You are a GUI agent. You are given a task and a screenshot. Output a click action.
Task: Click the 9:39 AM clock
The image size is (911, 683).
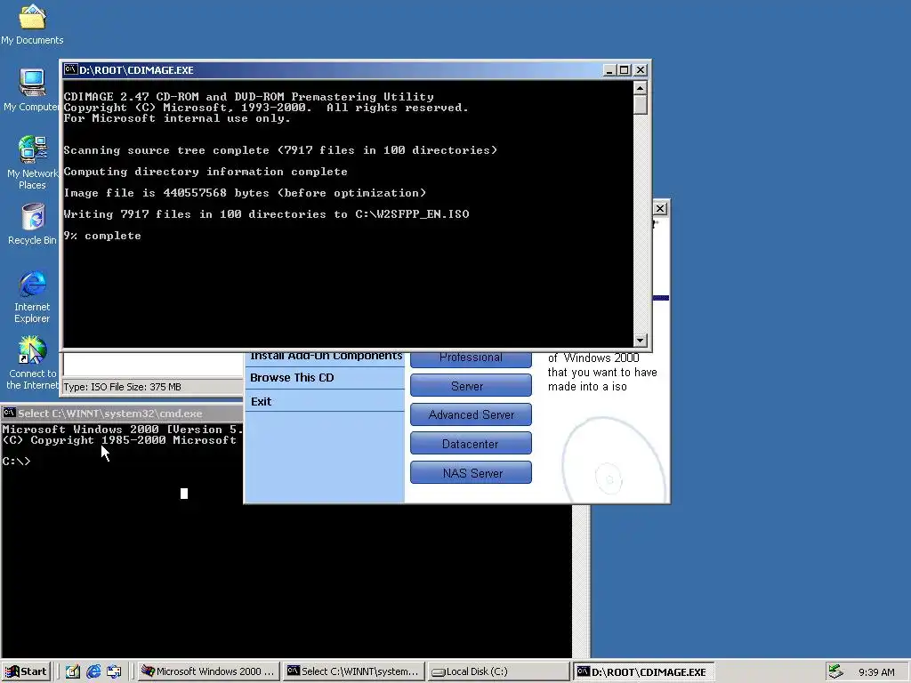(x=876, y=672)
